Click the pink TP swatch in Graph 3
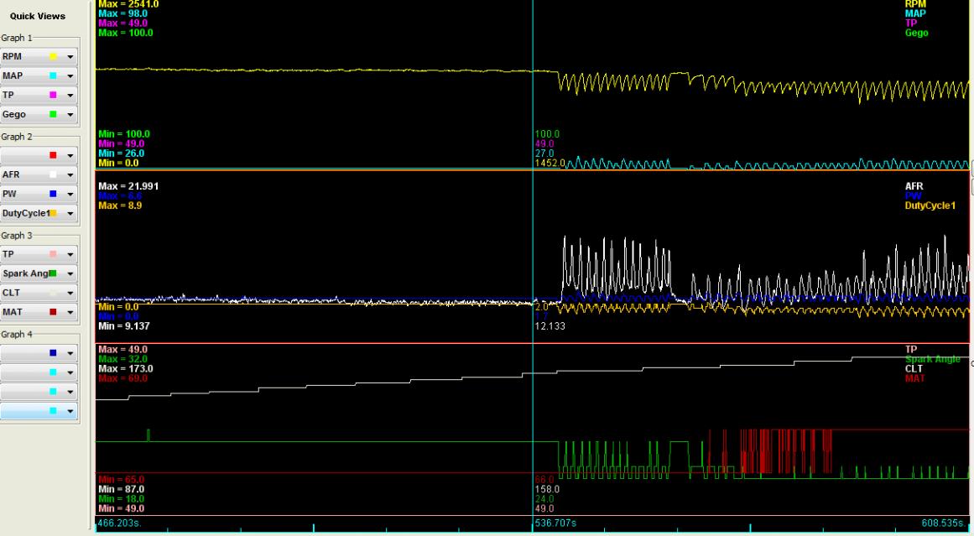 (55, 255)
